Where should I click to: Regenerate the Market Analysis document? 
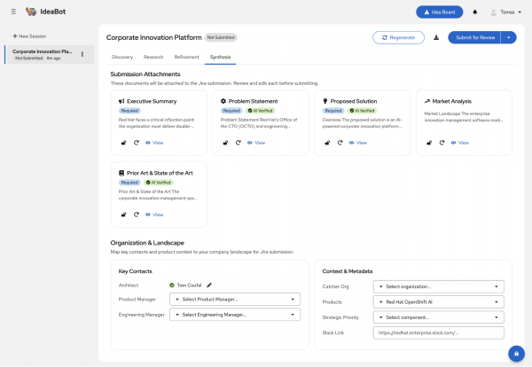(442, 143)
